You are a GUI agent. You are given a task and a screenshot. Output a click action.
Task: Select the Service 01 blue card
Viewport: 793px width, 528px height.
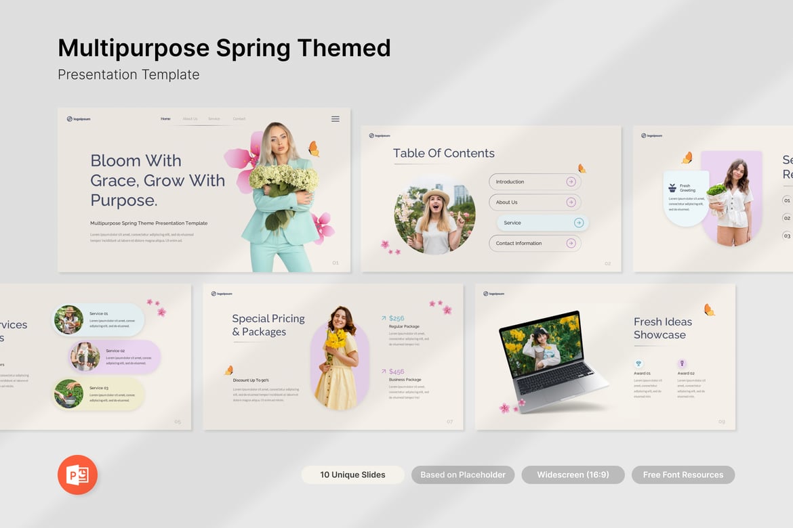point(99,320)
